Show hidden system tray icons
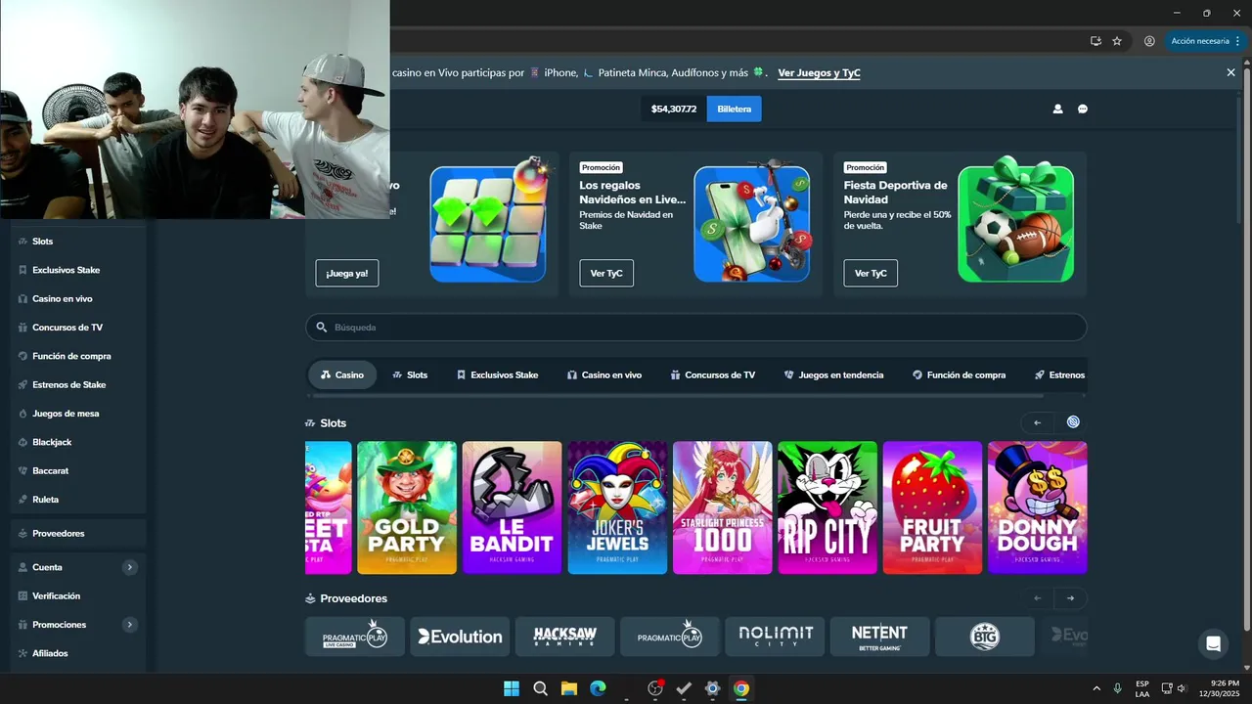The width and height of the screenshot is (1252, 704). [1095, 688]
